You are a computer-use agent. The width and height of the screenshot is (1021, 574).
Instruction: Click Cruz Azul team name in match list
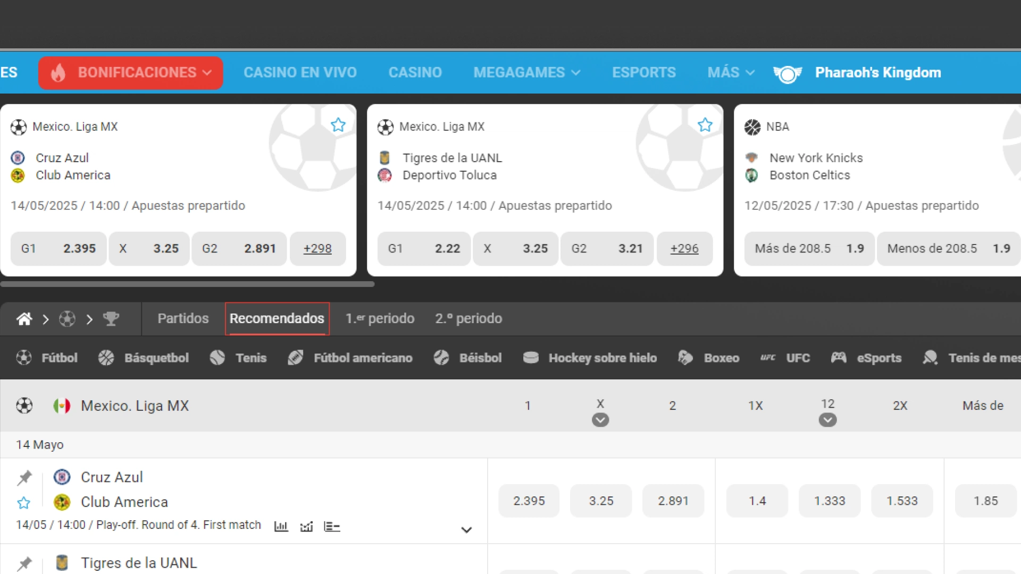tap(112, 477)
